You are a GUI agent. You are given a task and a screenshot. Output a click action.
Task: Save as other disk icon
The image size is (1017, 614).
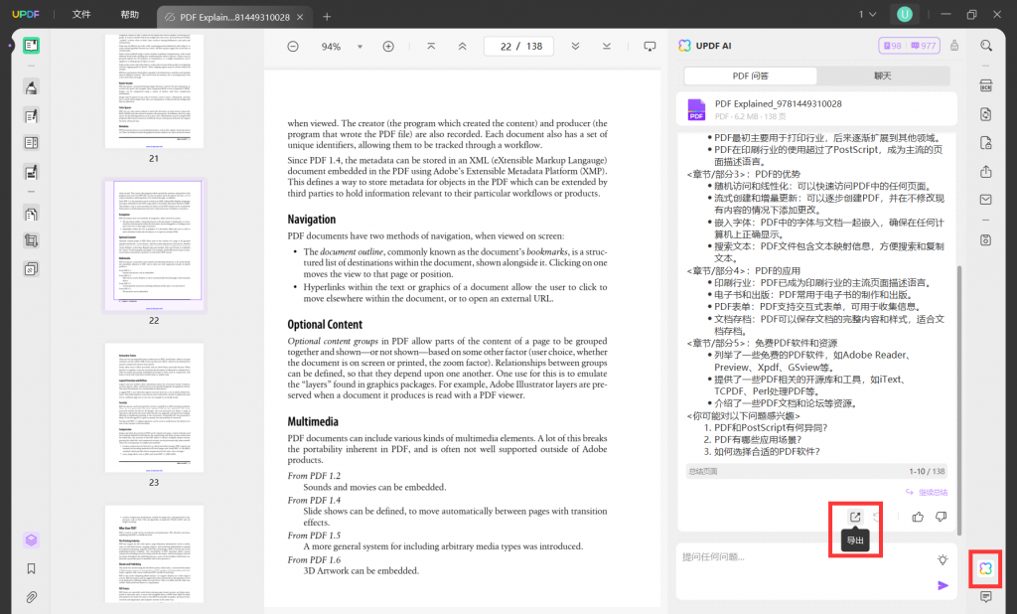[986, 240]
